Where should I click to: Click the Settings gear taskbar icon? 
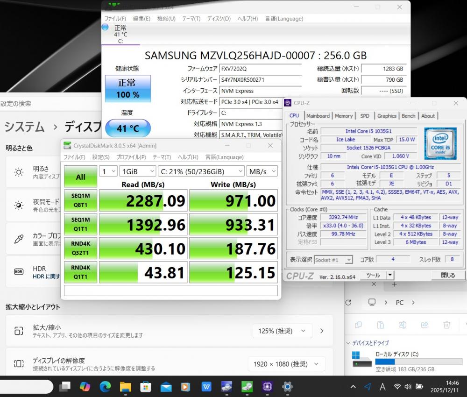(x=288, y=387)
